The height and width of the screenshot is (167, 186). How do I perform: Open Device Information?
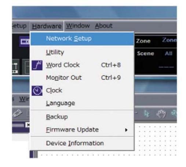tap(82, 143)
